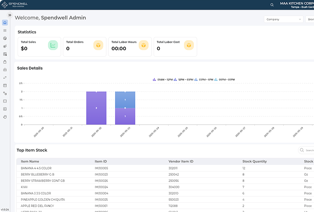
Task: Select the APPLE RED DEL FANCY row
Action: (165, 206)
